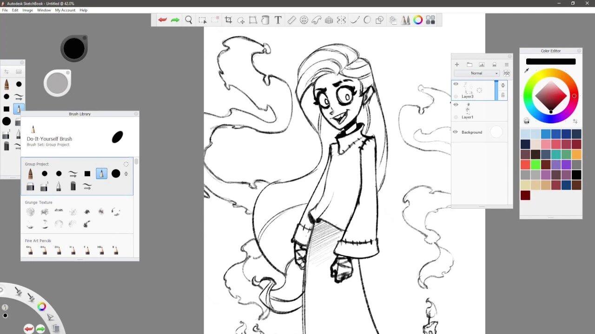The width and height of the screenshot is (595, 334).
Task: Click the red diamond saturation picker
Action: [551, 96]
